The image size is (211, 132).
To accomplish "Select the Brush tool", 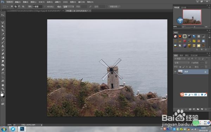I will pyautogui.click(x=3, y=42).
